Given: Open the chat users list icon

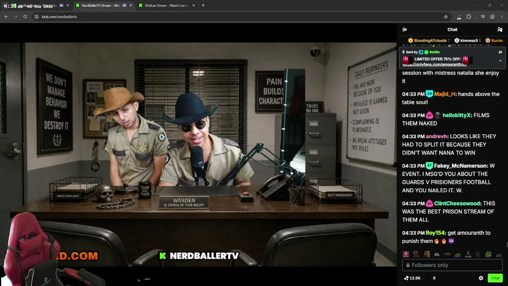Looking at the screenshot, I should click(500, 29).
